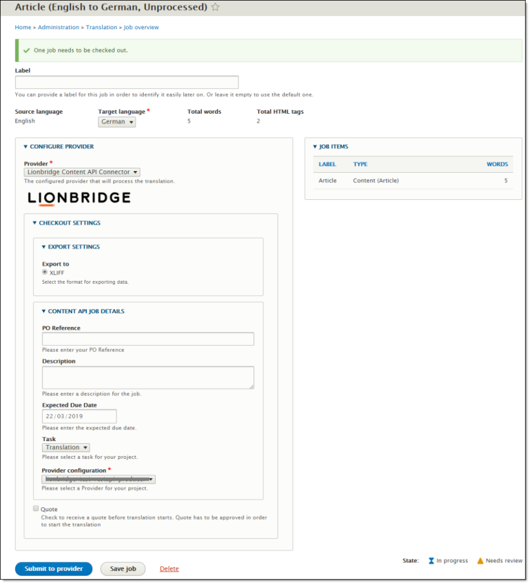Click the Needs review warning icon
Viewport: 529px width, 583px height.
pos(480,561)
